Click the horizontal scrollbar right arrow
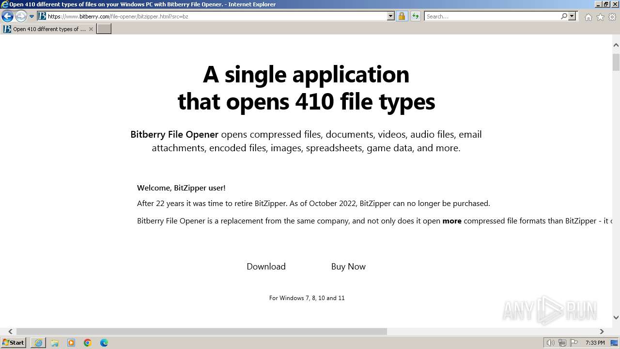 point(602,332)
